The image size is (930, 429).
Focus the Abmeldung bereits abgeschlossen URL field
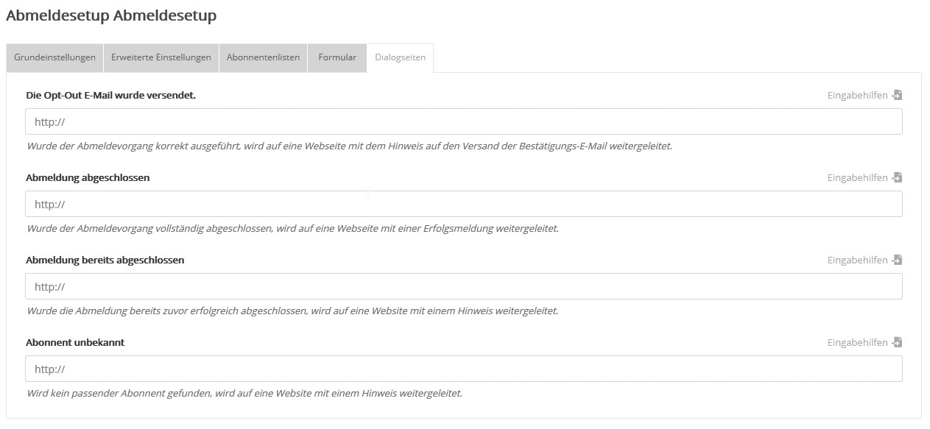coord(464,287)
